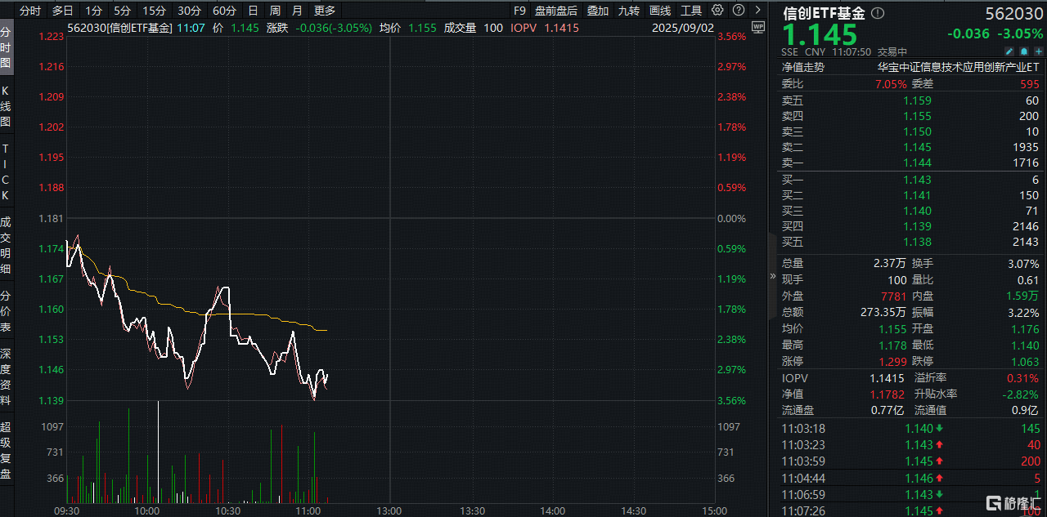Click the 溢折率 value 0.31%
Image resolution: width=1047 pixels, height=517 pixels.
1023,378
